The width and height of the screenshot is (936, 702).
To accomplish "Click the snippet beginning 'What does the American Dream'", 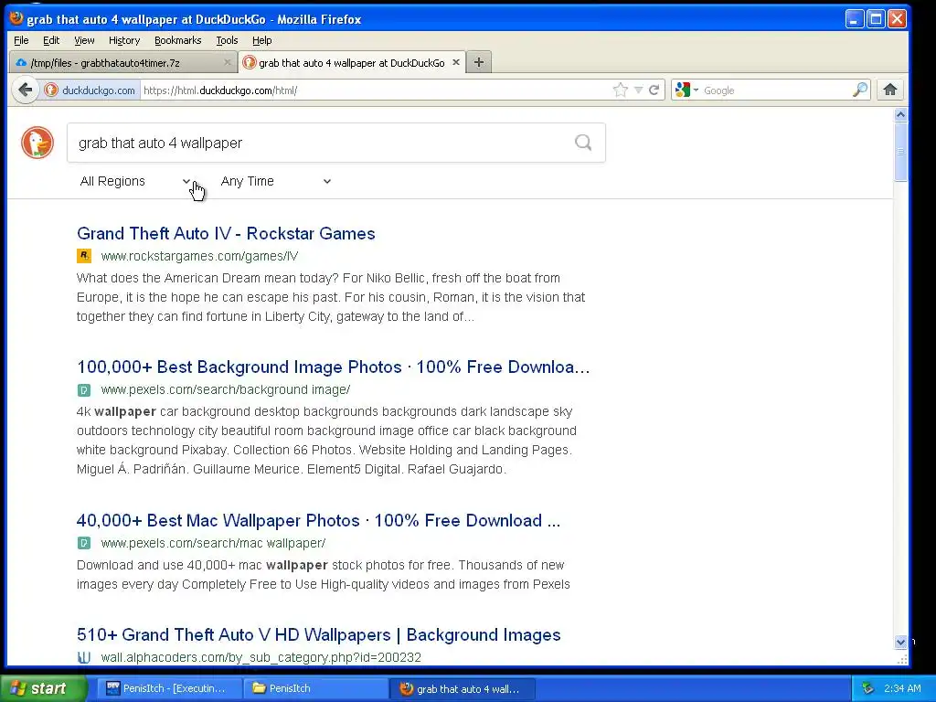I will [331, 297].
